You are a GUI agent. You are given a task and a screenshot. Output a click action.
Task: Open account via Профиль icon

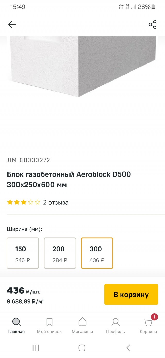pyautogui.click(x=115, y=322)
